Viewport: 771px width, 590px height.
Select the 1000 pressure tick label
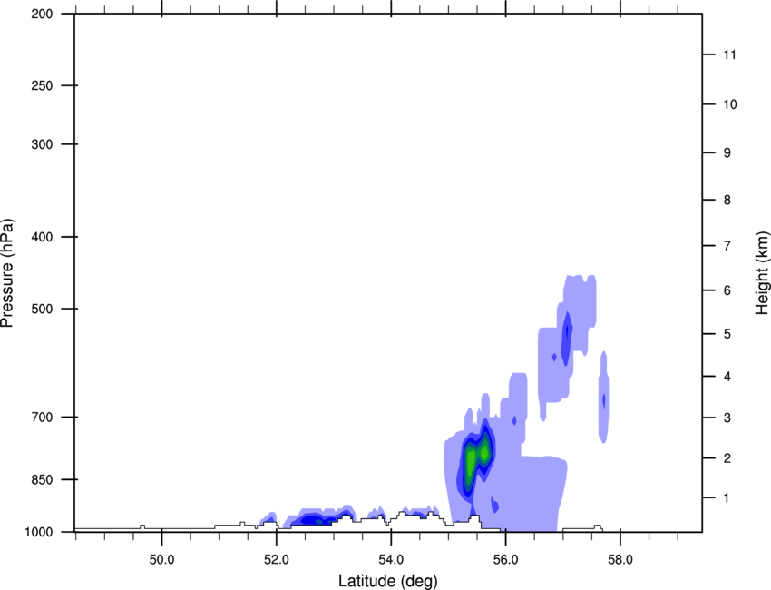coord(38,532)
